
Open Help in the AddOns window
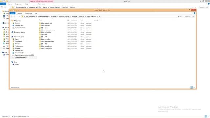point(209,4)
